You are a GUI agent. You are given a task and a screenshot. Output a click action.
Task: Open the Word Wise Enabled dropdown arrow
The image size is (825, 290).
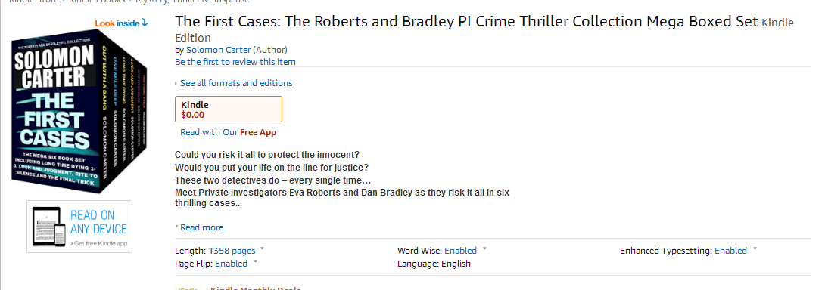[484, 248]
